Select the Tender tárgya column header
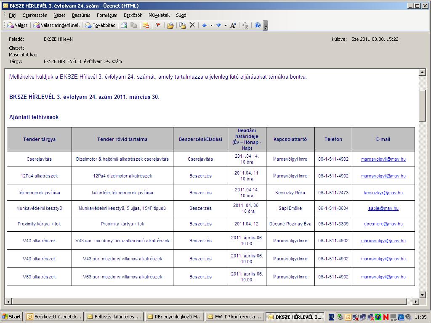Image resolution: width=431 pixels, height=323 pixels. [39, 139]
